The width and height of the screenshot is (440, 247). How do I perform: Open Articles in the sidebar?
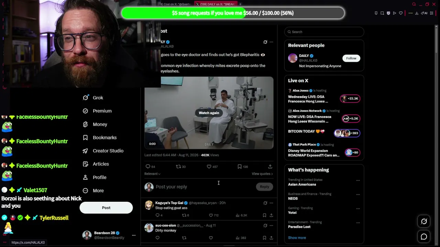tap(96, 164)
